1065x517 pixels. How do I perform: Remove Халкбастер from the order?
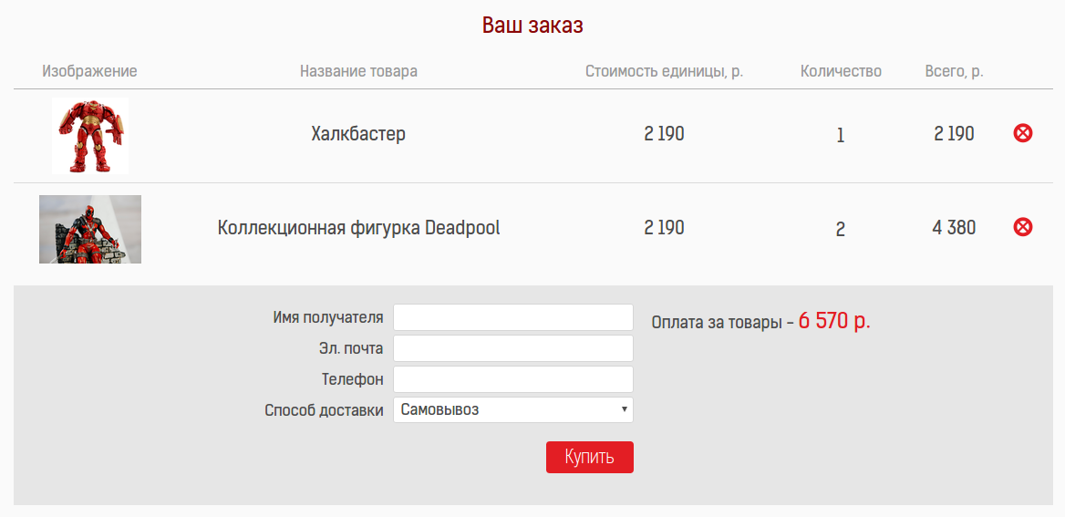coord(1023,134)
